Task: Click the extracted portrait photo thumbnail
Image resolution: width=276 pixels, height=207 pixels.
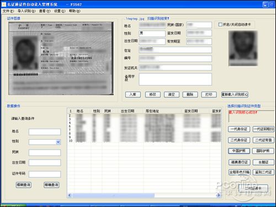Action: [x=243, y=49]
